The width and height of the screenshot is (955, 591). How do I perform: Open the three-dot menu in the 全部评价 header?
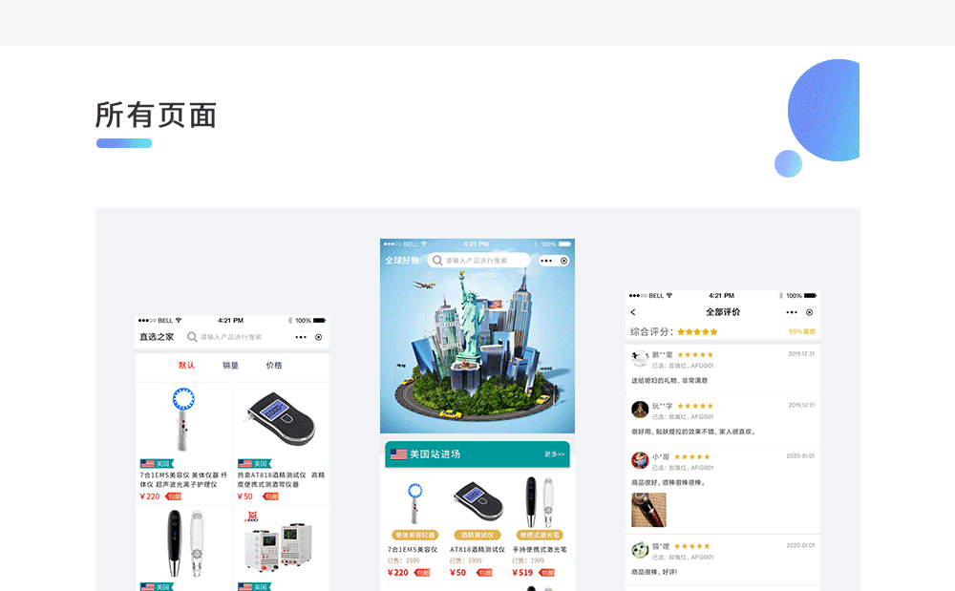click(792, 312)
